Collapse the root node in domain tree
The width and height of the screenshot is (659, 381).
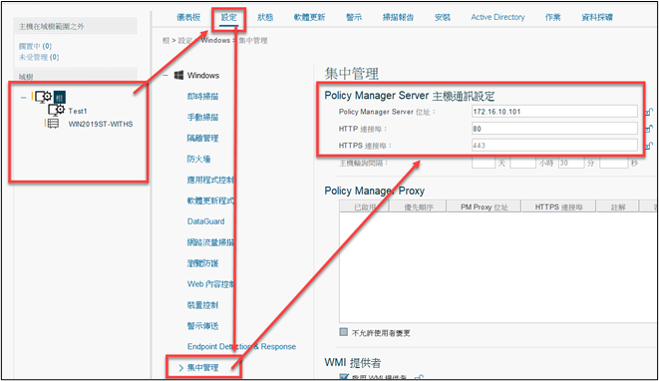(x=23, y=97)
